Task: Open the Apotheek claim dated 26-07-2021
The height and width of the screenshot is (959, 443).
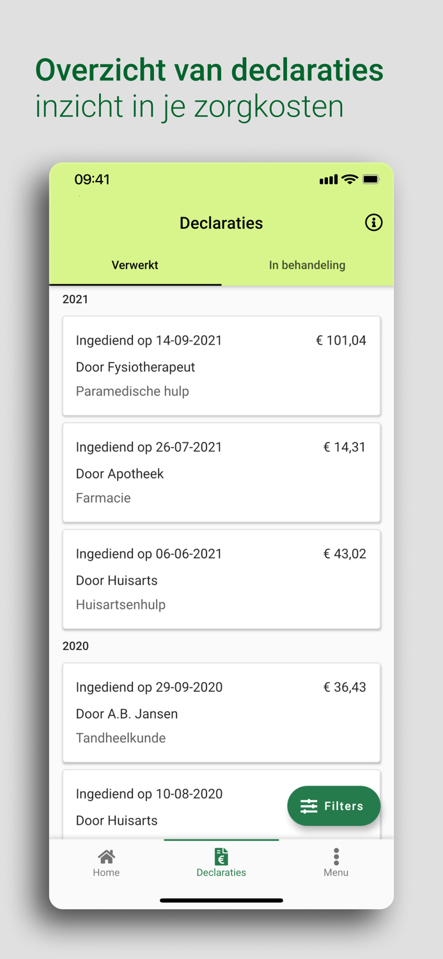Action: tap(221, 472)
